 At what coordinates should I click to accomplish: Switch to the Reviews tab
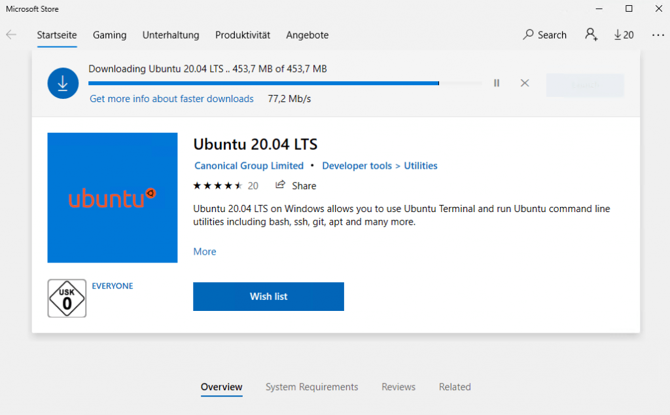[x=398, y=387]
